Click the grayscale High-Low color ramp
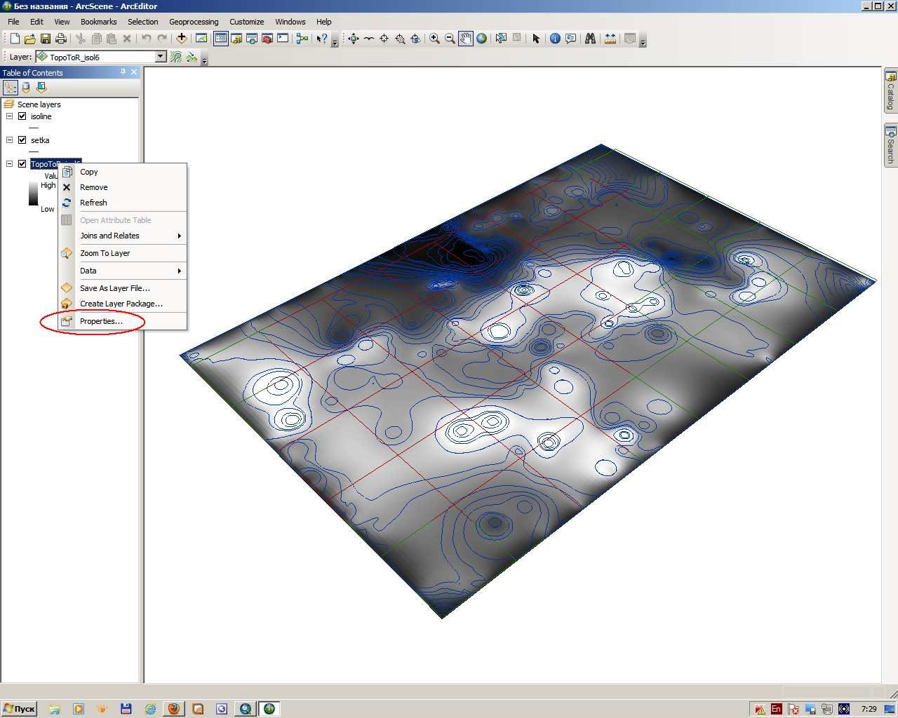The image size is (898, 718). [x=33, y=194]
